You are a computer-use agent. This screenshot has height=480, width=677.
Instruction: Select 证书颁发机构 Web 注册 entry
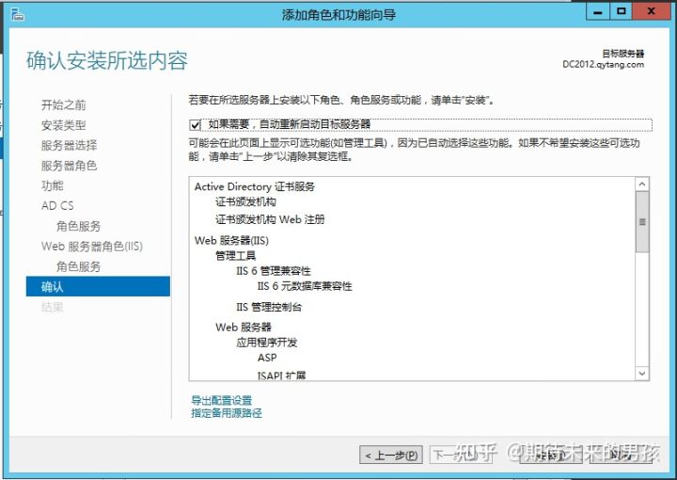click(x=270, y=219)
